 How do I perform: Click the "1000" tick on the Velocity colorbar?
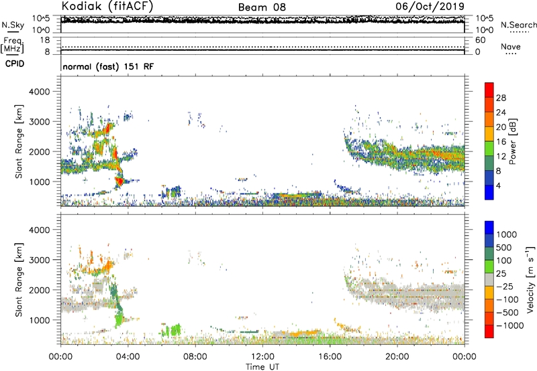click(x=507, y=234)
